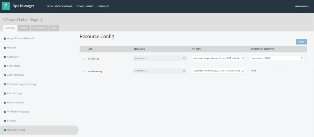This screenshot has width=314, height=137.
Task: Open smoke-testing VM Type dropdown
Action: pos(219,71)
